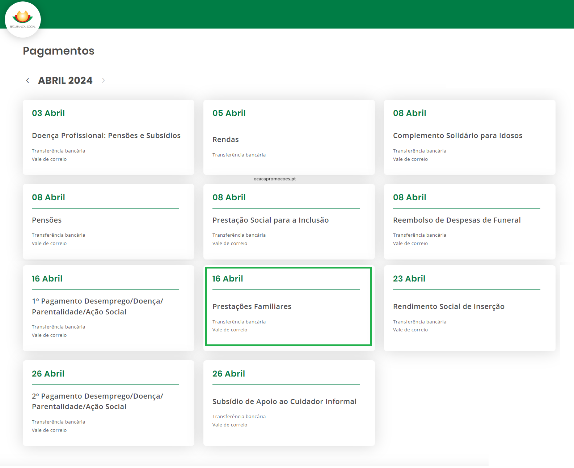Click the ABRIL 2024 month heading
The width and height of the screenshot is (574, 468).
point(65,81)
